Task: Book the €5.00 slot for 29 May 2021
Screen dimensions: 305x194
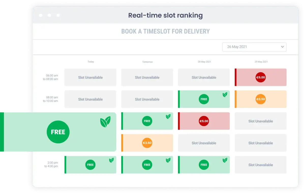Action: pyautogui.click(x=261, y=77)
